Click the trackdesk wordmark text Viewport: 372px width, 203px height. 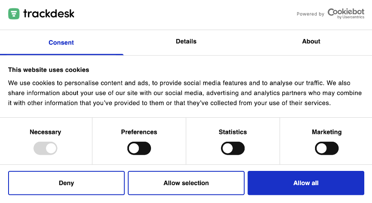[x=48, y=13]
